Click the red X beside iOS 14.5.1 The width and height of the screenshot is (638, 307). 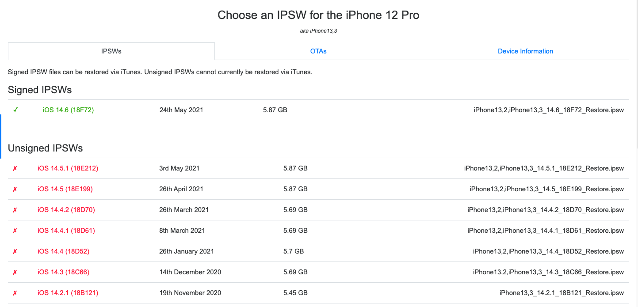(x=15, y=168)
